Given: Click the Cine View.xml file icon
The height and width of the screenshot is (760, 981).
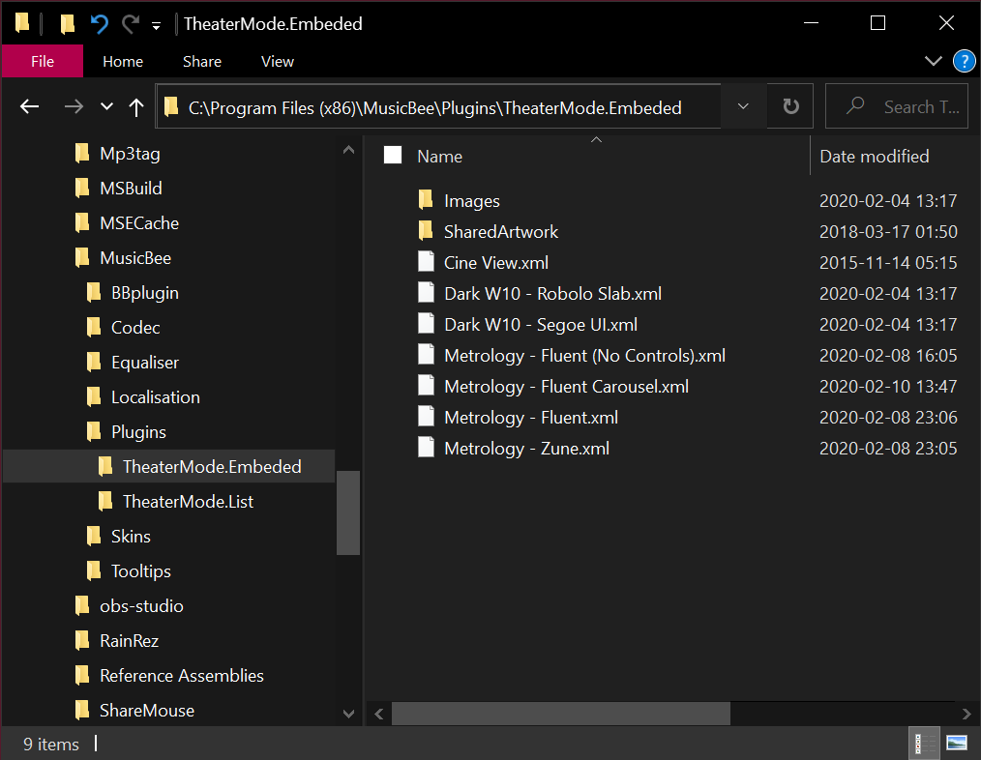Looking at the screenshot, I should [426, 263].
